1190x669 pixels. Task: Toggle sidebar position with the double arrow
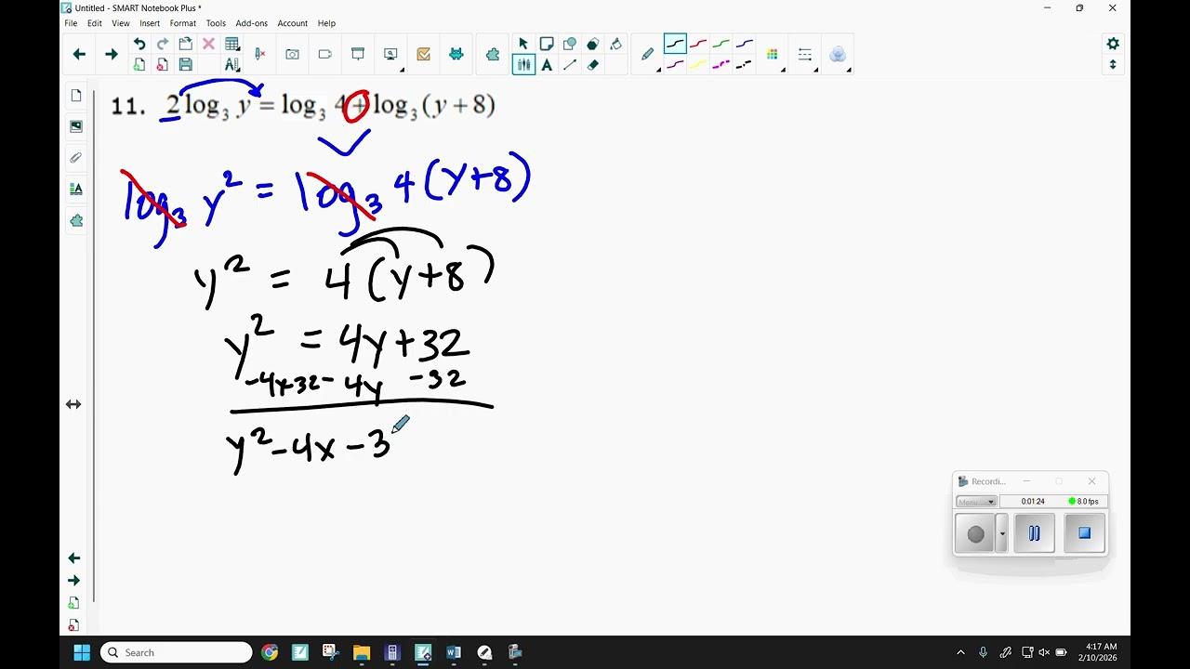tap(73, 404)
